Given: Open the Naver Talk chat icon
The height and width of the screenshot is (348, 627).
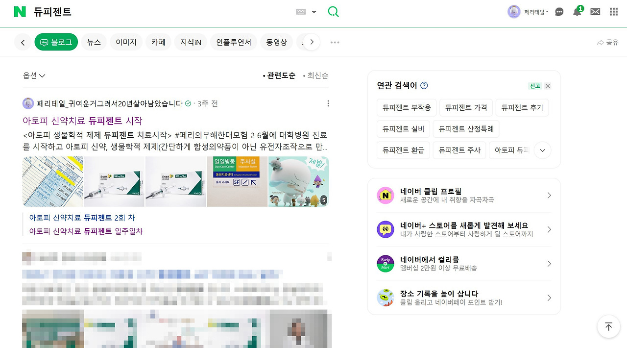Looking at the screenshot, I should click(x=559, y=11).
